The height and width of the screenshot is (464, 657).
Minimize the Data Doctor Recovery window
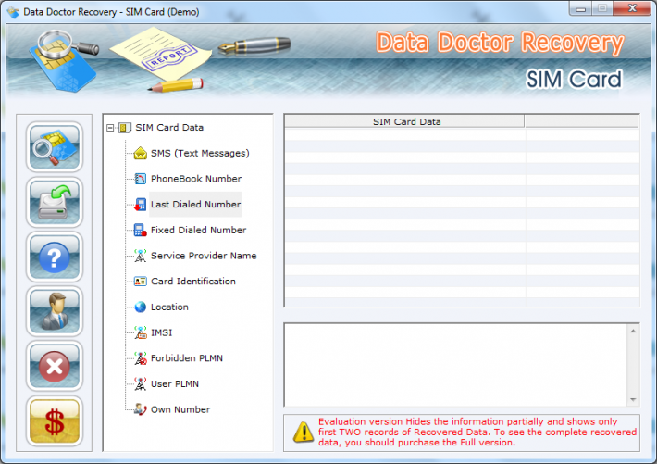pyautogui.click(x=580, y=8)
